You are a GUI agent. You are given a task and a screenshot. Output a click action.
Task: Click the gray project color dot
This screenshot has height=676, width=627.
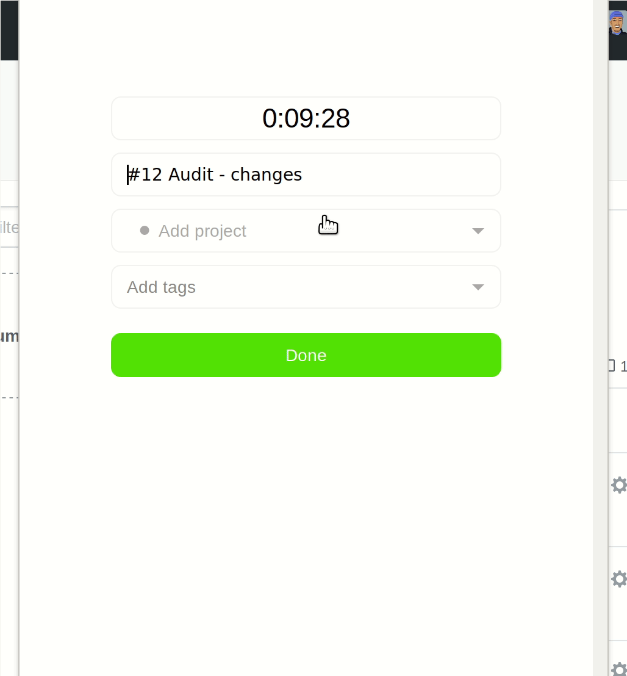point(145,231)
